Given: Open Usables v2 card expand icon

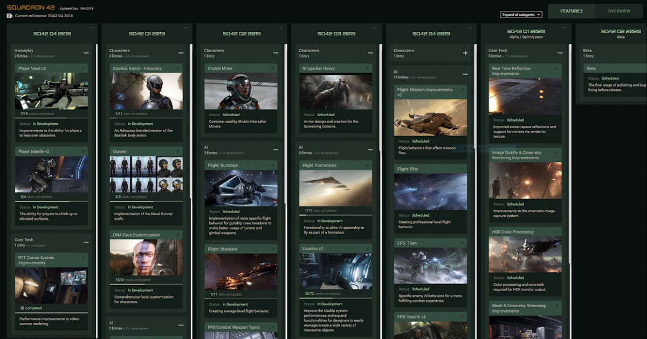Looking at the screenshot, I should 368,249.
